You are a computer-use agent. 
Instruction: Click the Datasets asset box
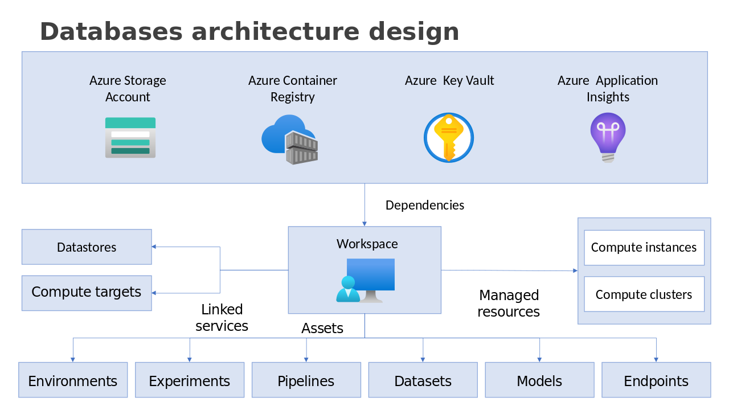(x=423, y=380)
